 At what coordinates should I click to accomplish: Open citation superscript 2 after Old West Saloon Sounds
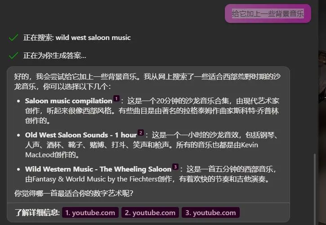(141, 132)
